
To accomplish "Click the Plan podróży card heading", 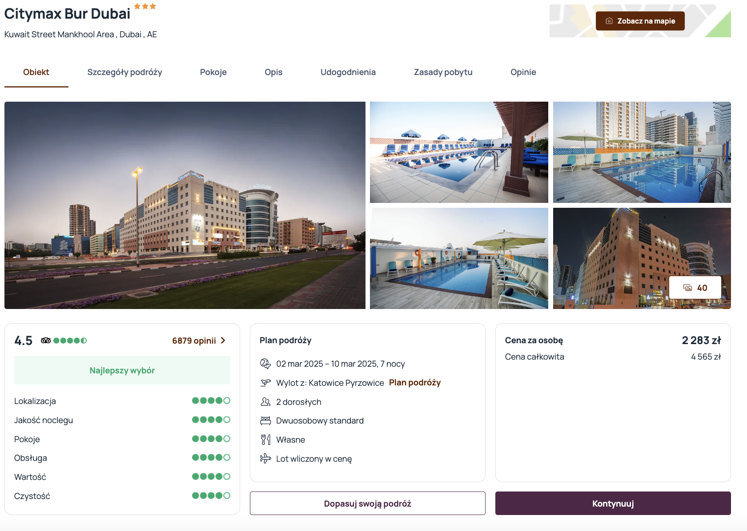I will (x=285, y=340).
